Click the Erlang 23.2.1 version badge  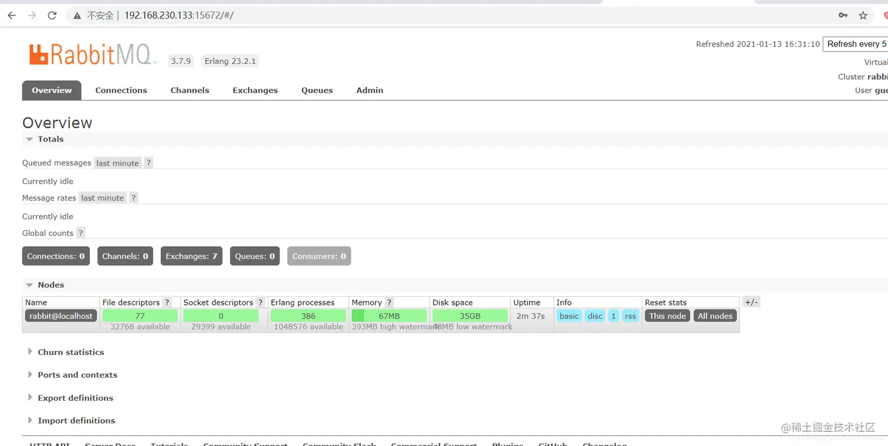(230, 61)
